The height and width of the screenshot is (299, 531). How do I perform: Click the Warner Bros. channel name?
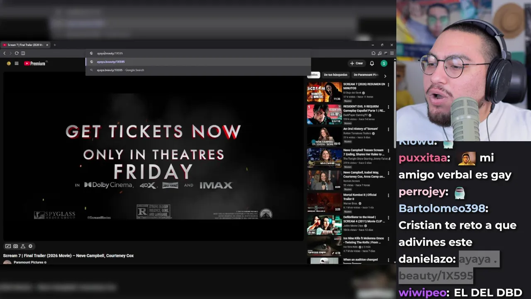351,203
